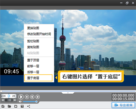Minimize the window
The height and width of the screenshot is (109, 136).
[x=121, y=3]
